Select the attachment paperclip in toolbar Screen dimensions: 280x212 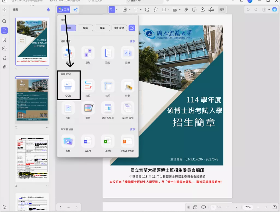186,10
